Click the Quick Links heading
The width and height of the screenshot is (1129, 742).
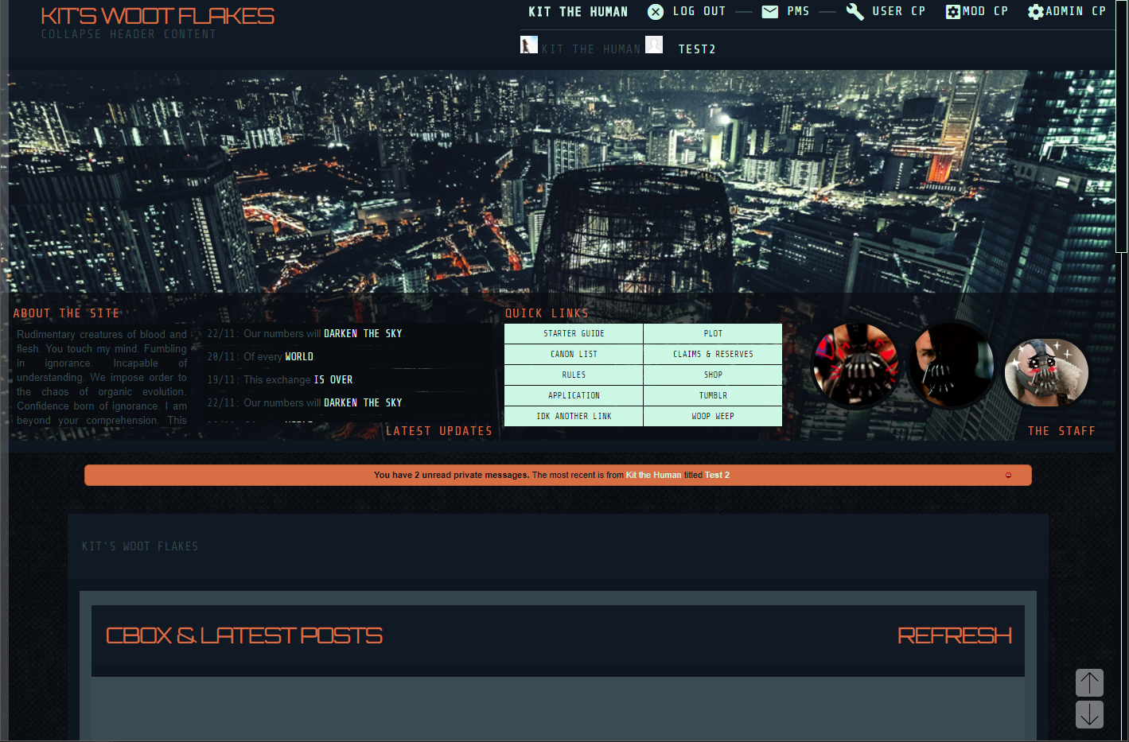547,313
